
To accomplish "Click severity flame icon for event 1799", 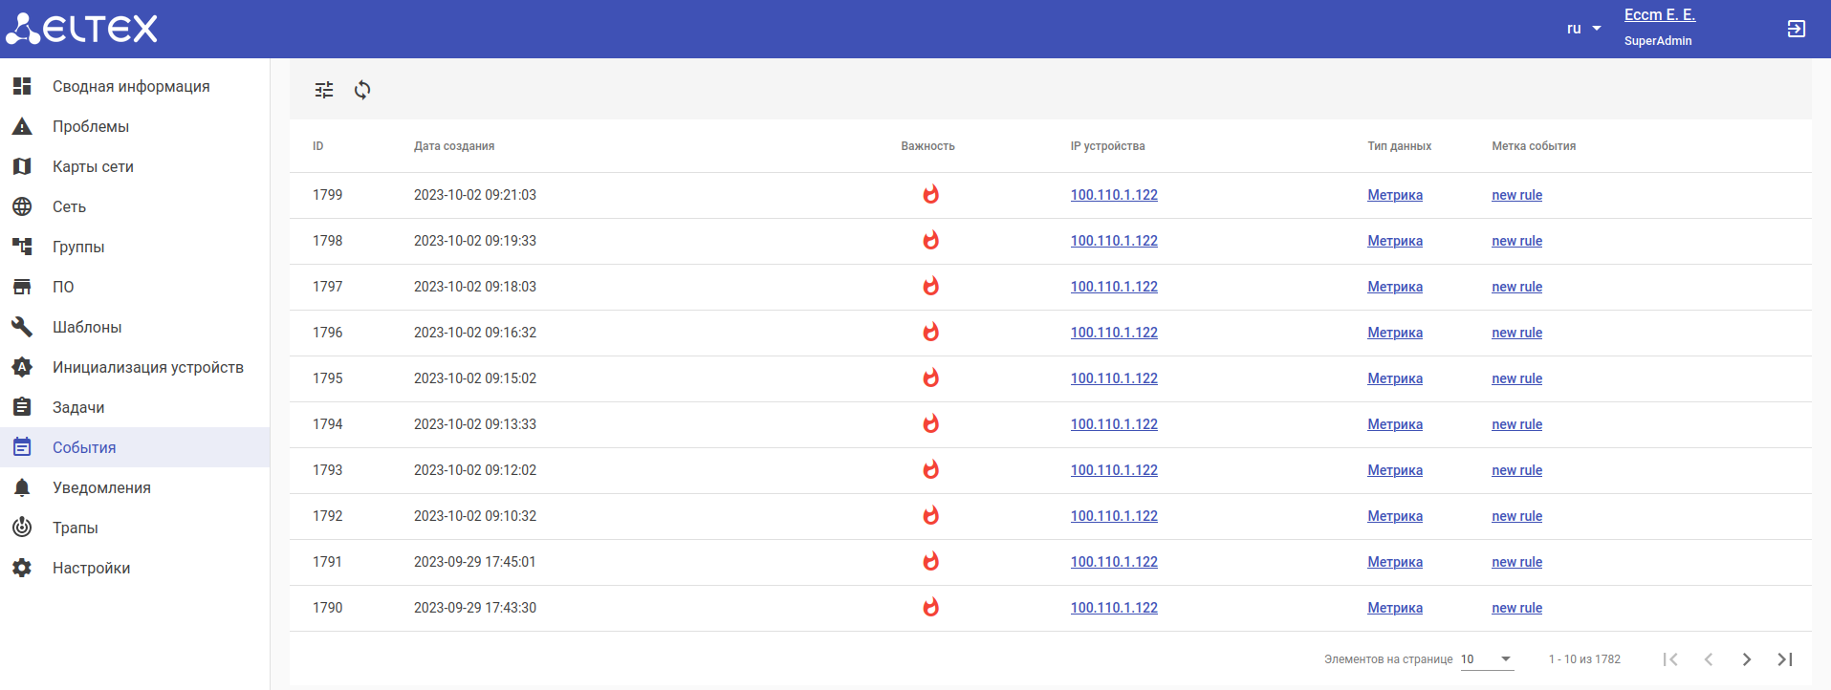I will point(930,195).
